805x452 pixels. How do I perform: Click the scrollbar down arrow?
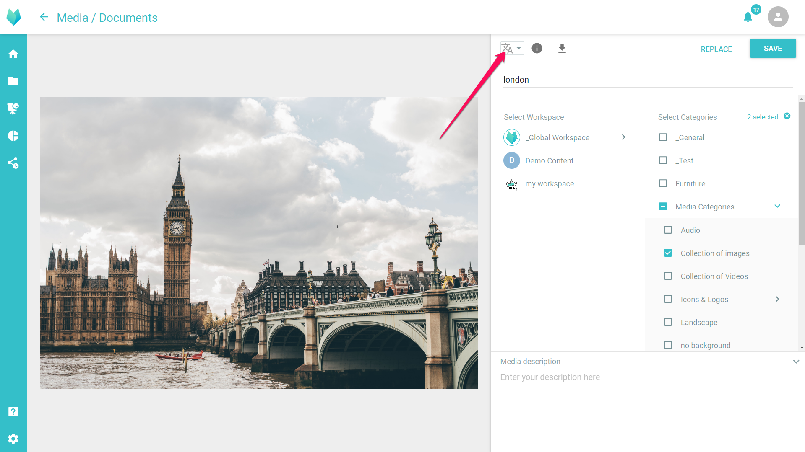(x=802, y=348)
